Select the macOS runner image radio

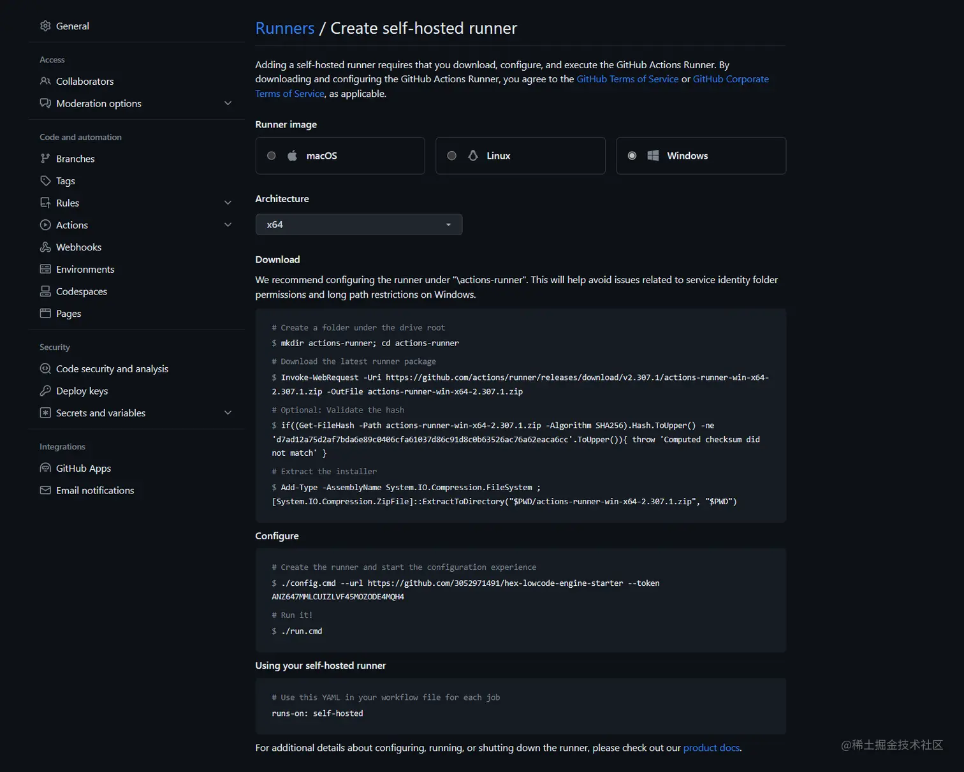pyautogui.click(x=272, y=156)
